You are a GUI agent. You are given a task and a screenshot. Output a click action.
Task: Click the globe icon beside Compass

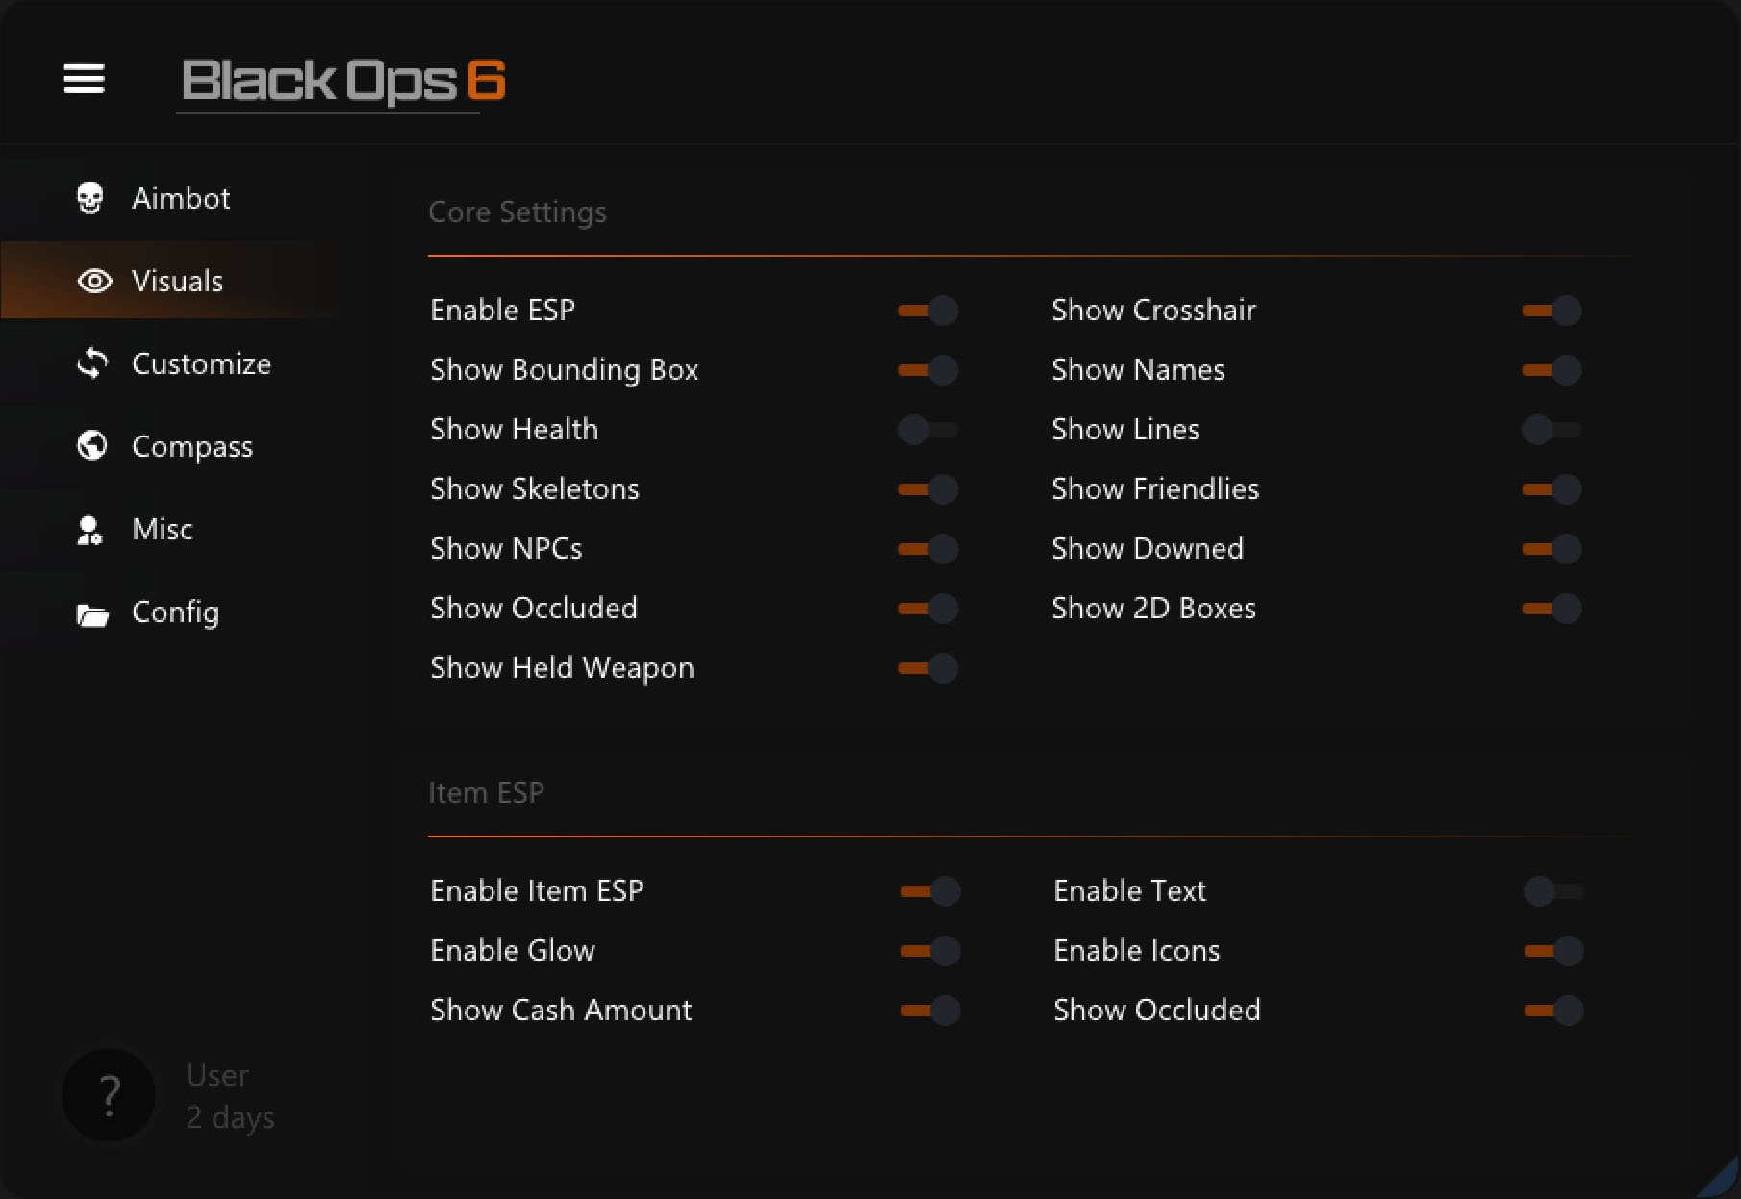[x=92, y=446]
